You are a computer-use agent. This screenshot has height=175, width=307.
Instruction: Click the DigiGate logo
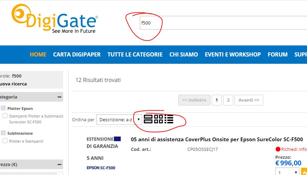(55, 19)
